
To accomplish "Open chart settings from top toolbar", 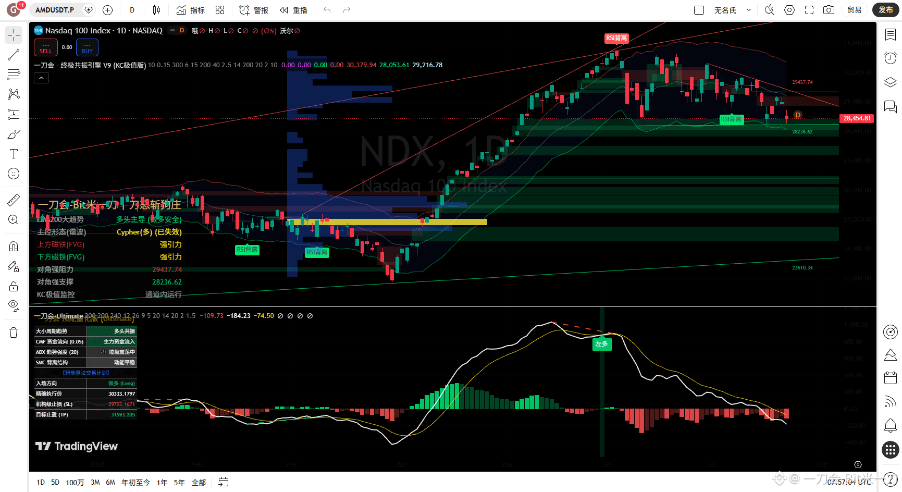I will tap(789, 10).
